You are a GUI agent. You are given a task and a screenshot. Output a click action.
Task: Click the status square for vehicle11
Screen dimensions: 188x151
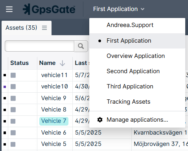[x=13, y=75]
